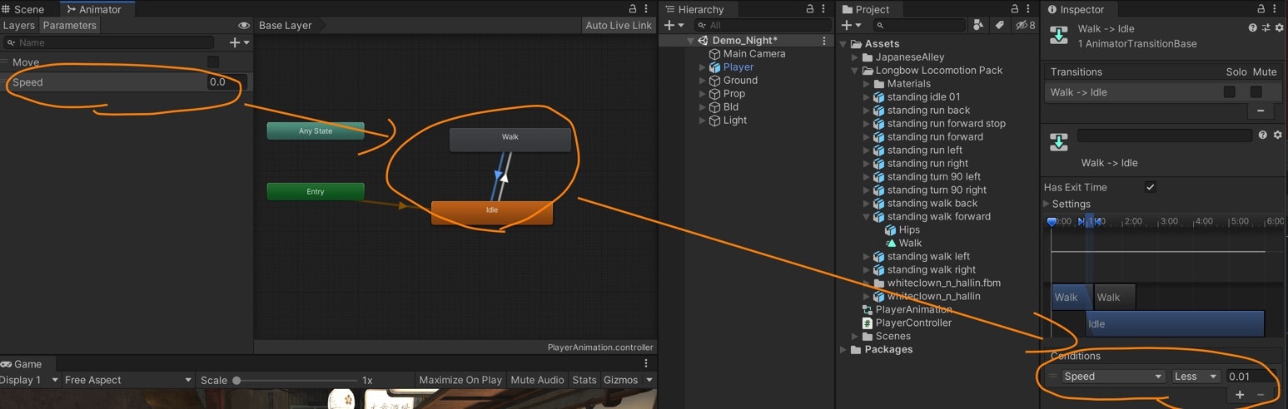
Task: Select the orange Idle state node
Action: click(492, 212)
